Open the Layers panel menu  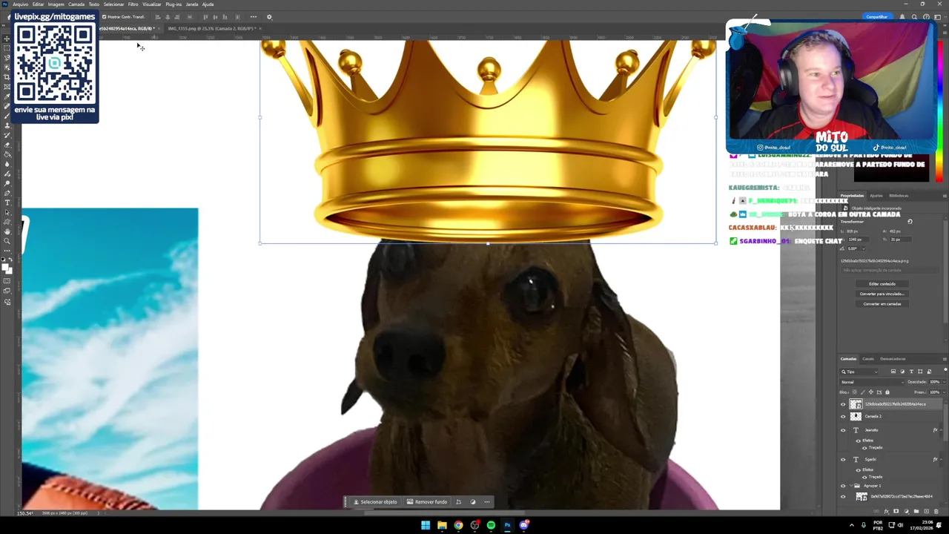[x=945, y=359]
